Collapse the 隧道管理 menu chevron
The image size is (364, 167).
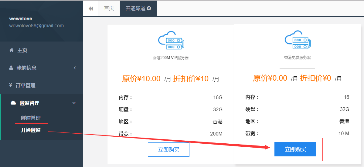point(74,103)
